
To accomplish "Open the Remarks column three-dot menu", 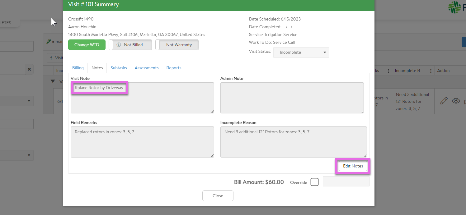I will coord(388,71).
